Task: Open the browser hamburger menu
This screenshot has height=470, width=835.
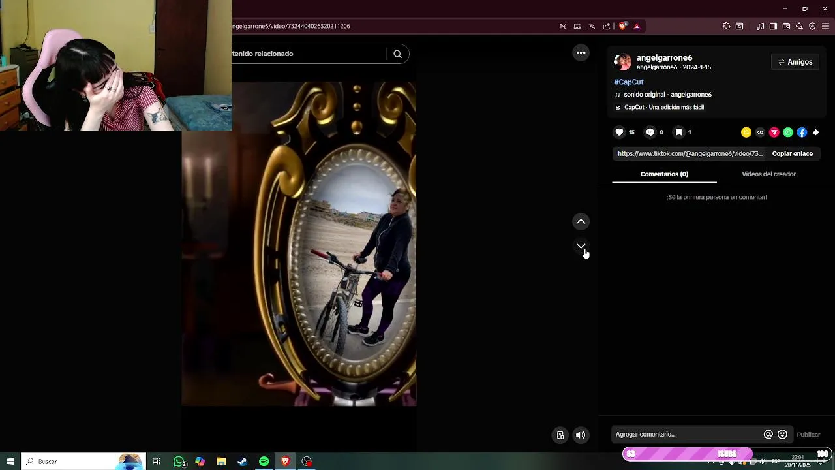Action: point(825,26)
